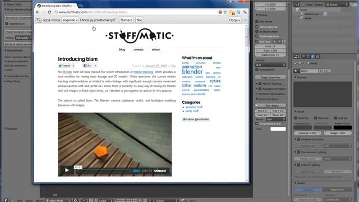The height and width of the screenshot is (202, 359).
Task: Toggle Only Render checkbox in Blender
Action: coord(257,21)
